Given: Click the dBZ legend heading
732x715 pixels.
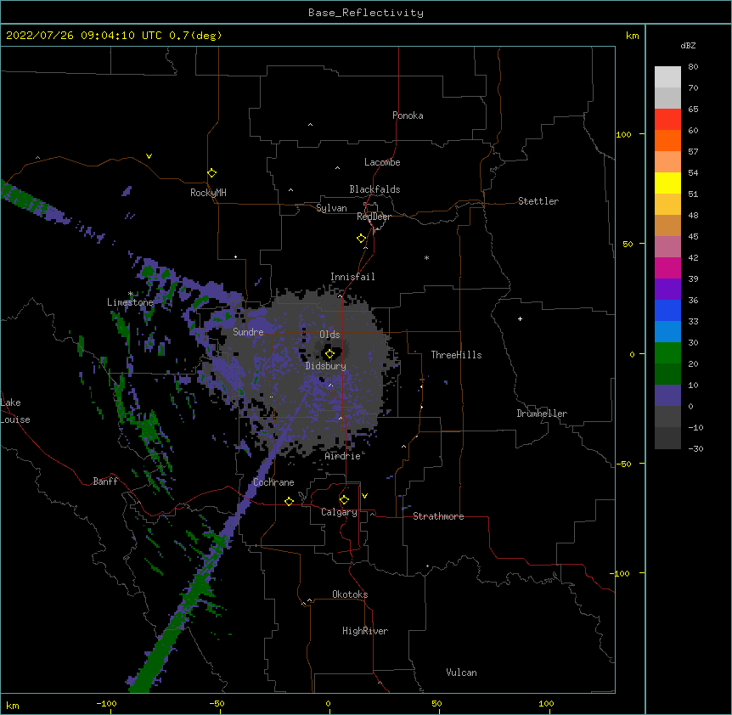Looking at the screenshot, I should click(688, 45).
